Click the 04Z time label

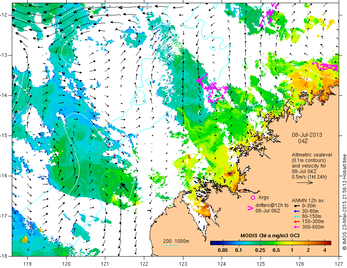point(303,141)
